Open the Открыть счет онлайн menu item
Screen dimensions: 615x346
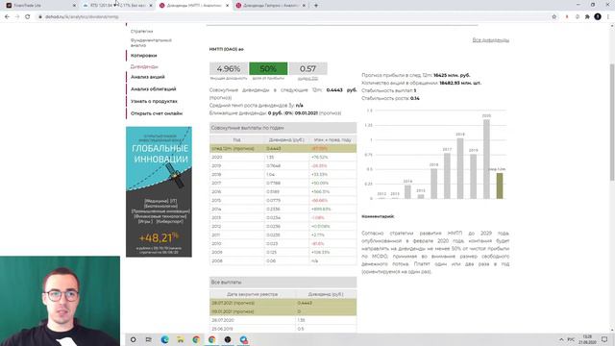[157, 113]
